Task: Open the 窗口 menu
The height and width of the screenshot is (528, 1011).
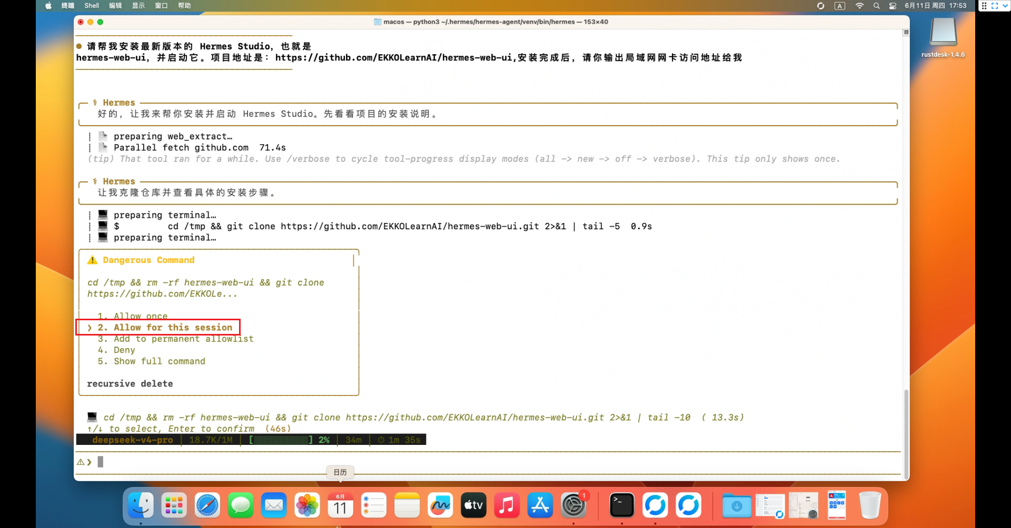Action: point(162,6)
